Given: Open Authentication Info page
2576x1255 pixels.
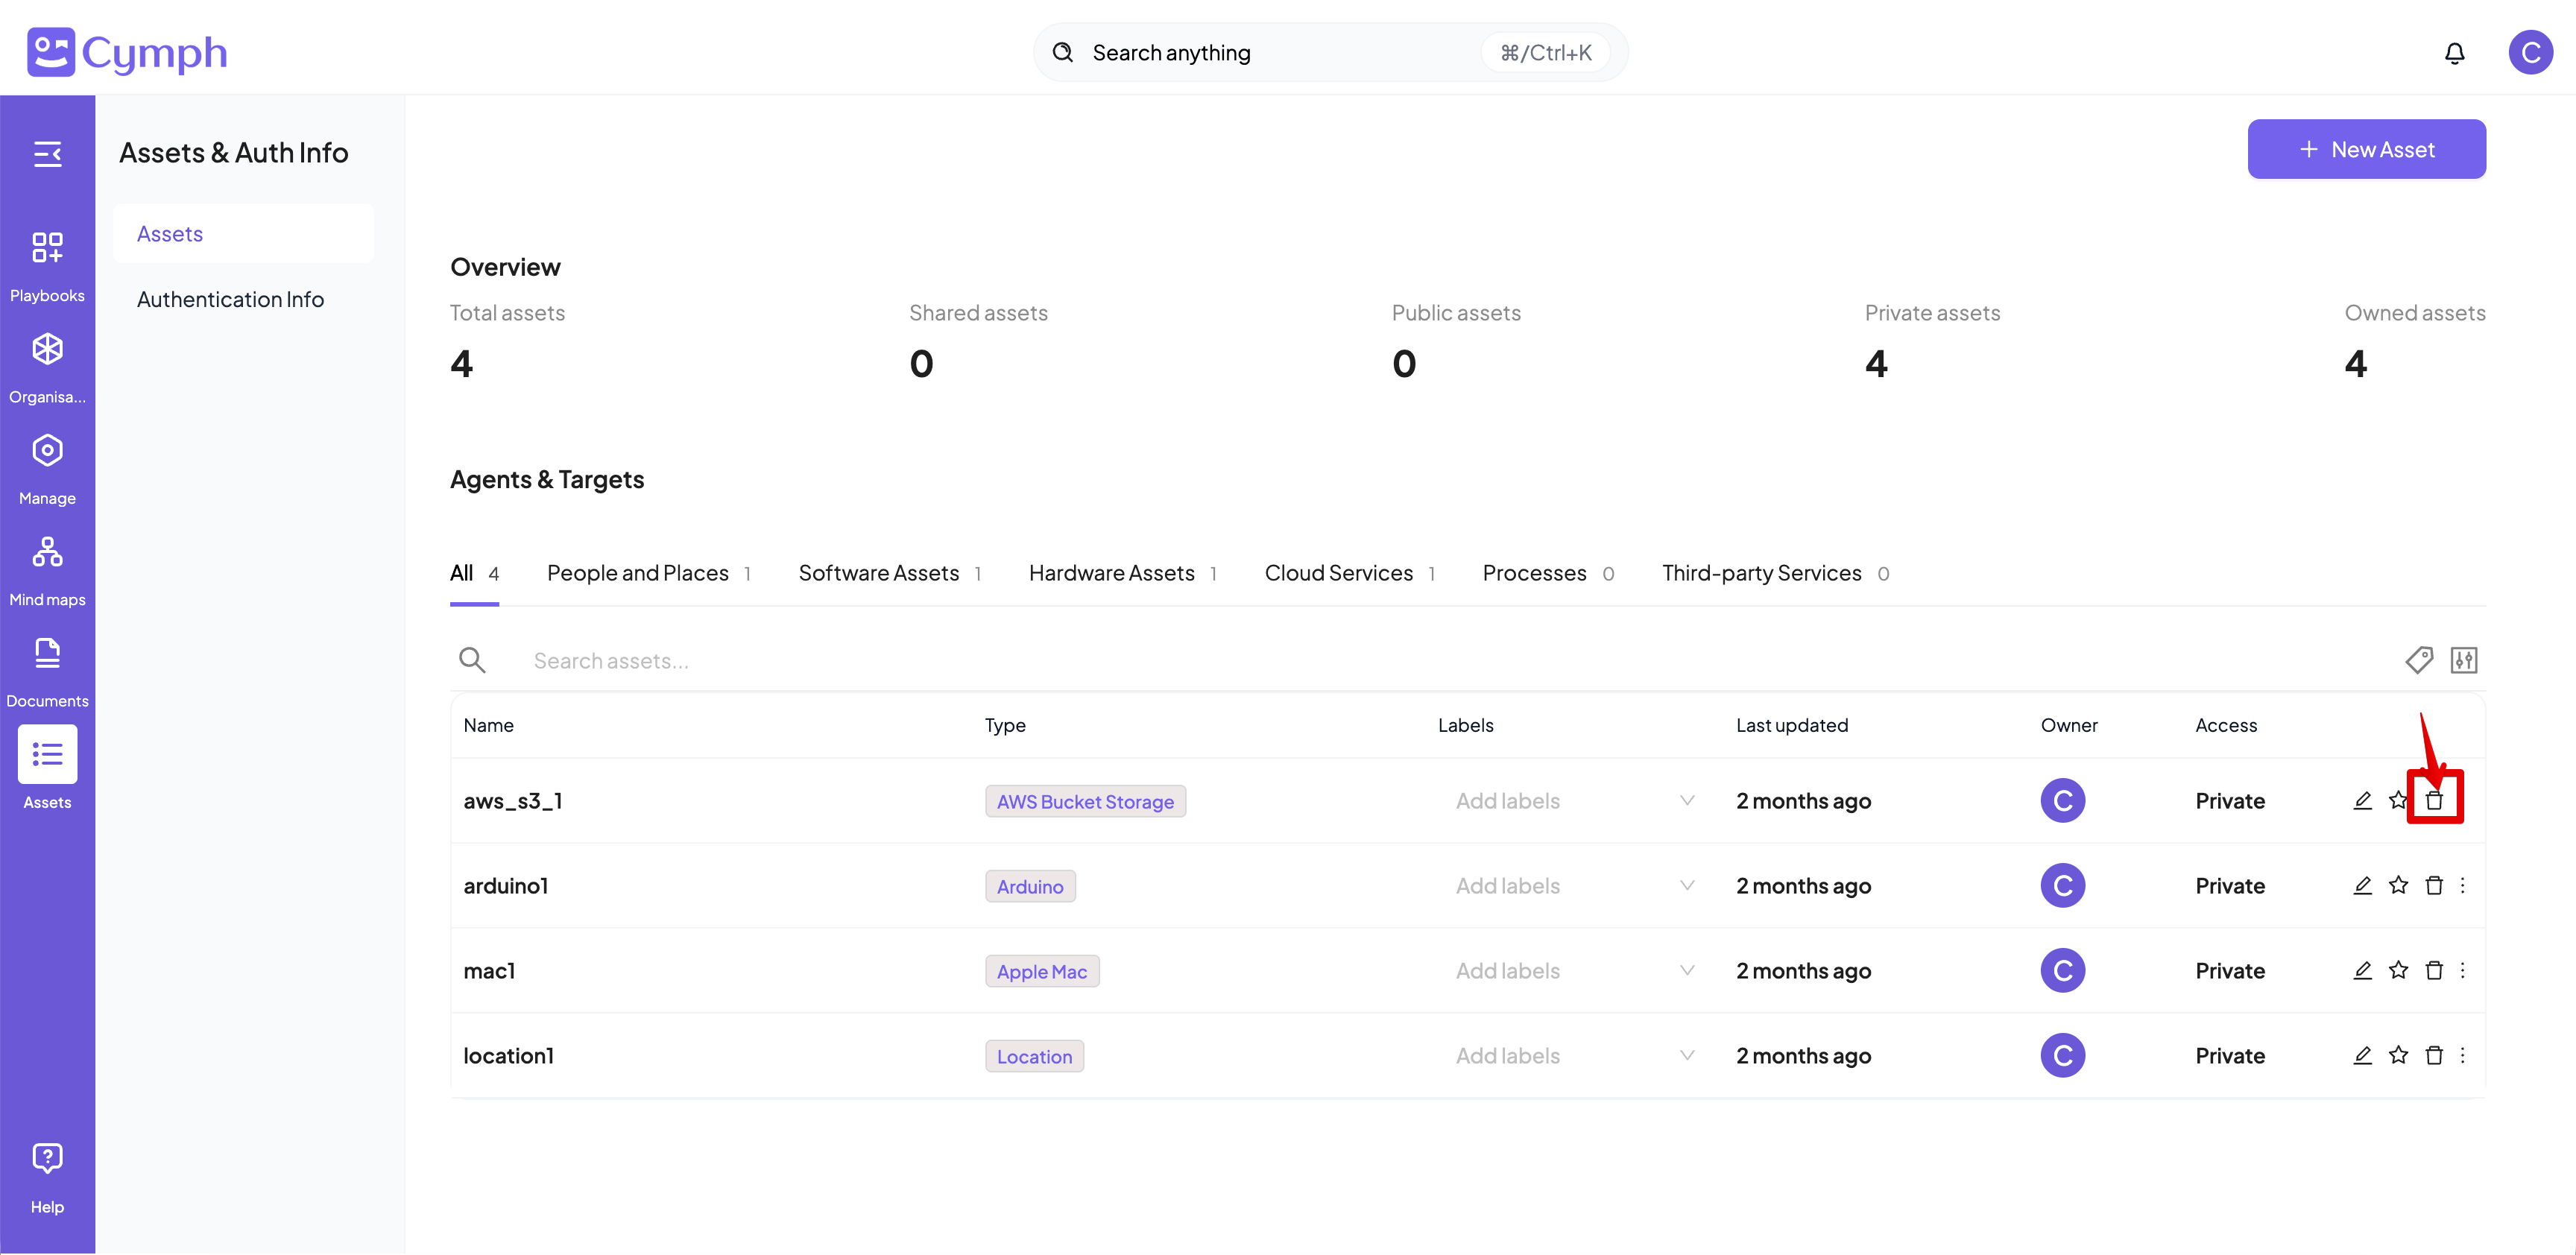Looking at the screenshot, I should [x=230, y=299].
